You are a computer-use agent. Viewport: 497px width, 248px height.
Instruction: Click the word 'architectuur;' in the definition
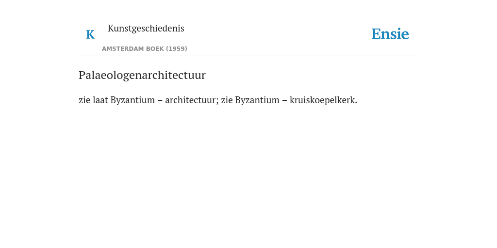point(192,100)
